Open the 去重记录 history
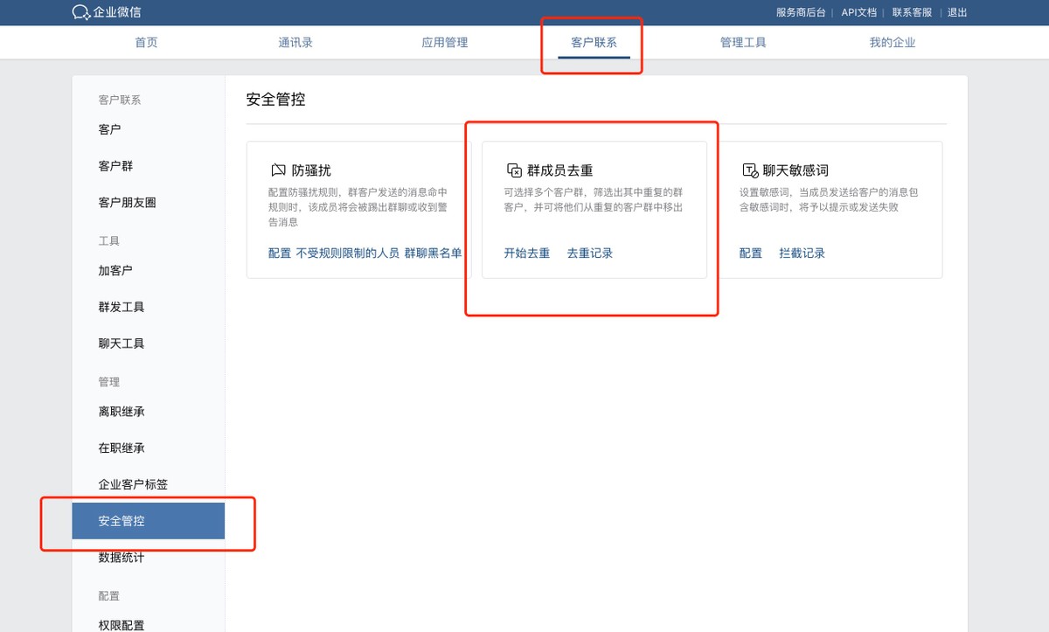 point(589,253)
